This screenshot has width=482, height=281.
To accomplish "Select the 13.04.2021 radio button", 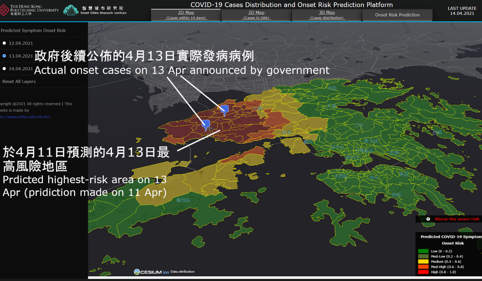I will point(4,56).
